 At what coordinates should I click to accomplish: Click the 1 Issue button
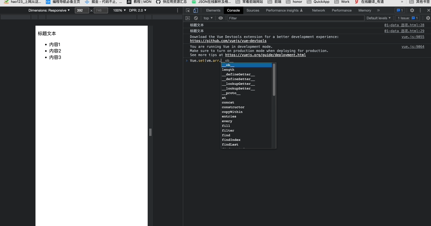click(x=408, y=18)
